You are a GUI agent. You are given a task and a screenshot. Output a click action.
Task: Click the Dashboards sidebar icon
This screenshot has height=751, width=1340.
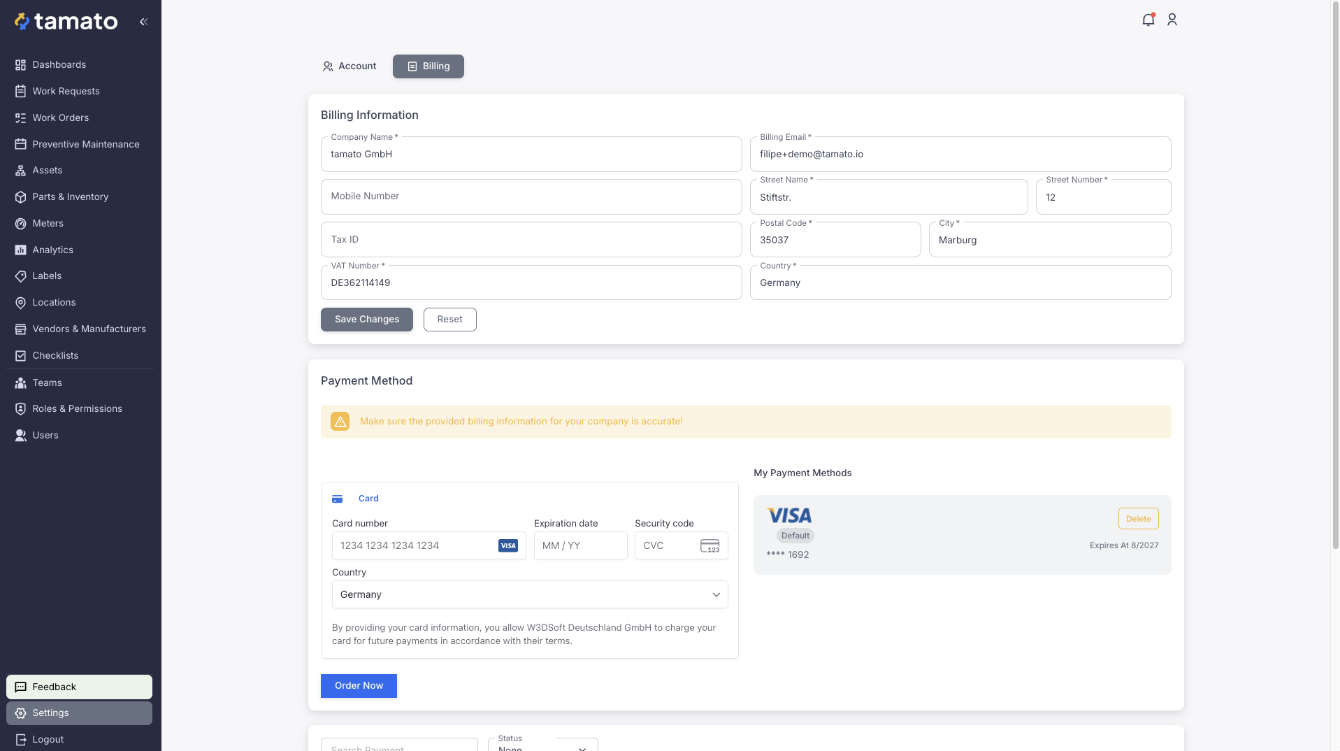coord(20,65)
